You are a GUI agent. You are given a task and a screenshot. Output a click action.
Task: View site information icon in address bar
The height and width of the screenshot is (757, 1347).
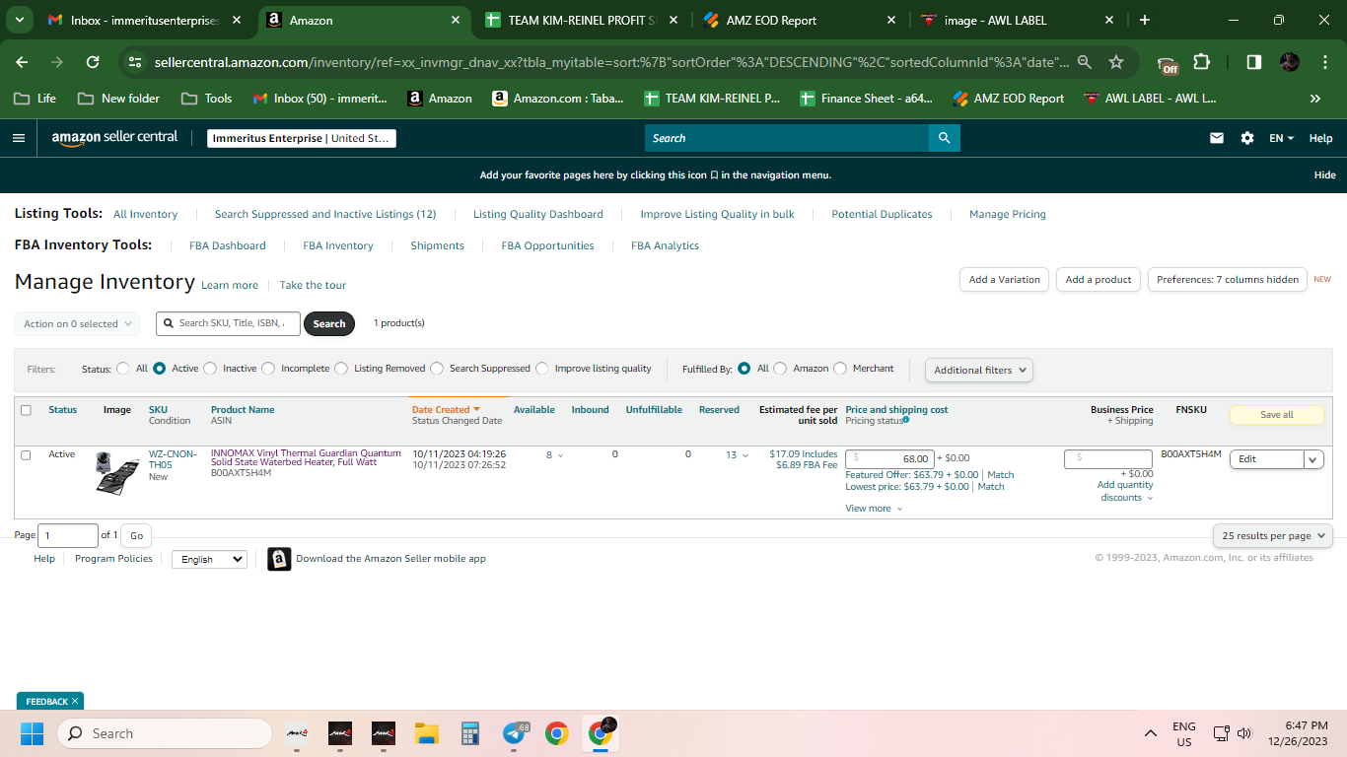coord(136,62)
